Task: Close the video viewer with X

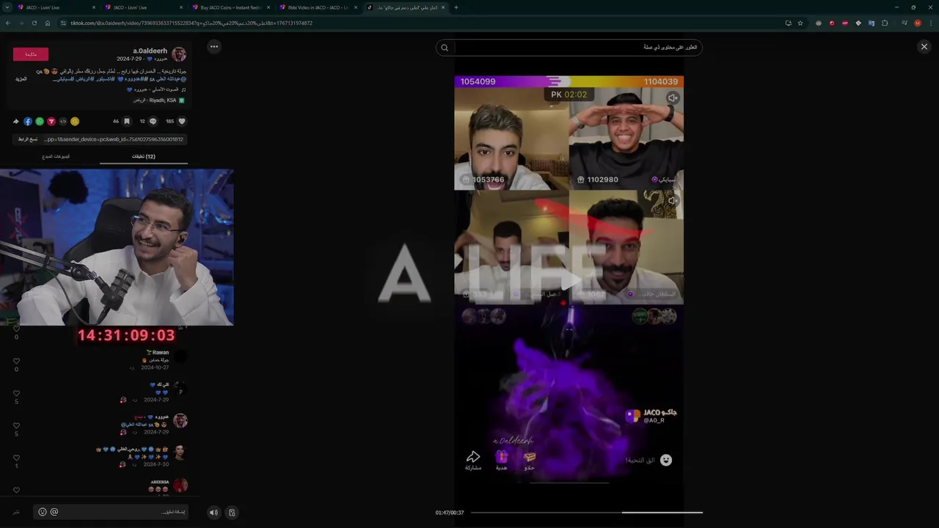Action: point(924,46)
